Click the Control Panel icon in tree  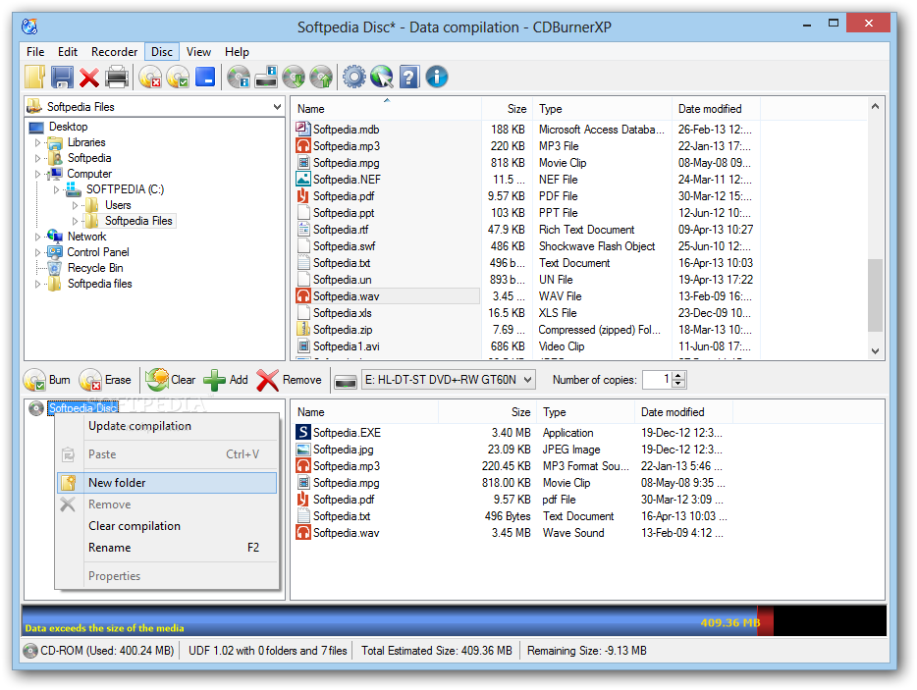55,252
